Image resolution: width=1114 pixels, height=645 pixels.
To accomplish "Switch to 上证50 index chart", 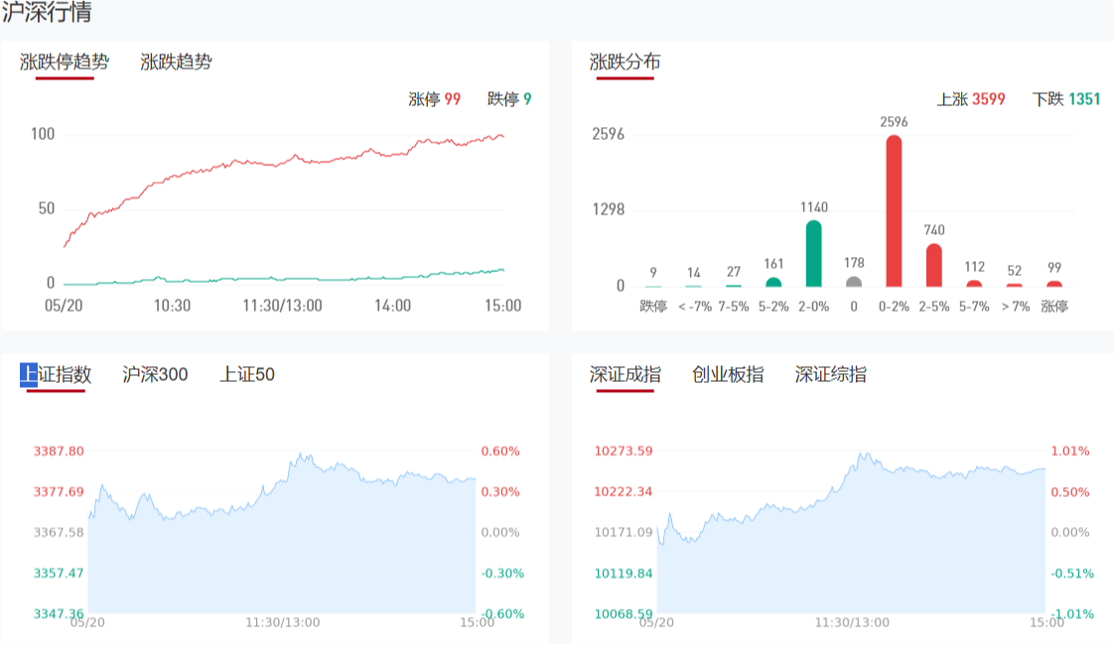I will point(247,374).
